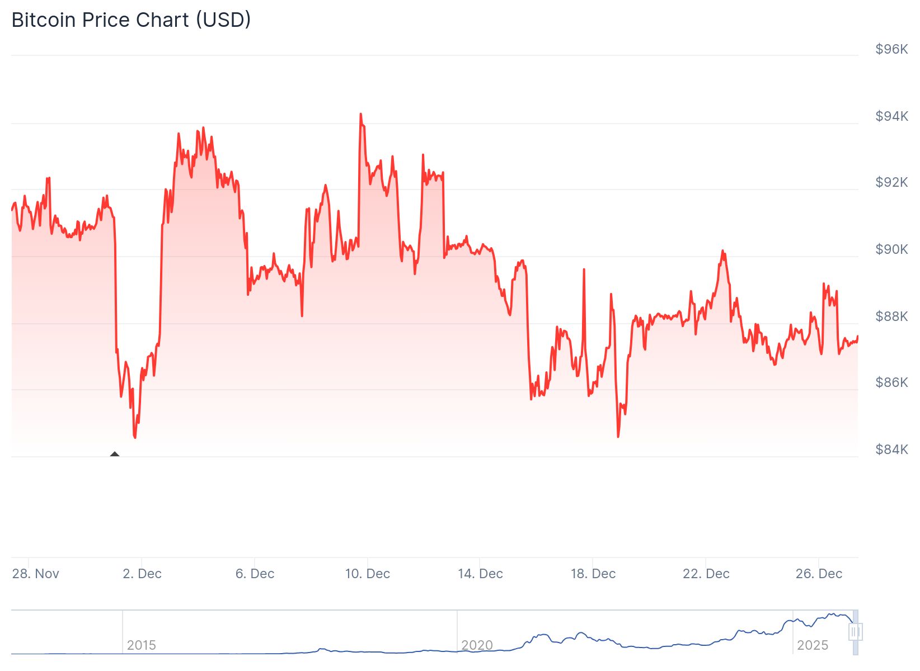Click the small black triangle marker on chart
Screen dimensions: 920x671
pos(115,454)
